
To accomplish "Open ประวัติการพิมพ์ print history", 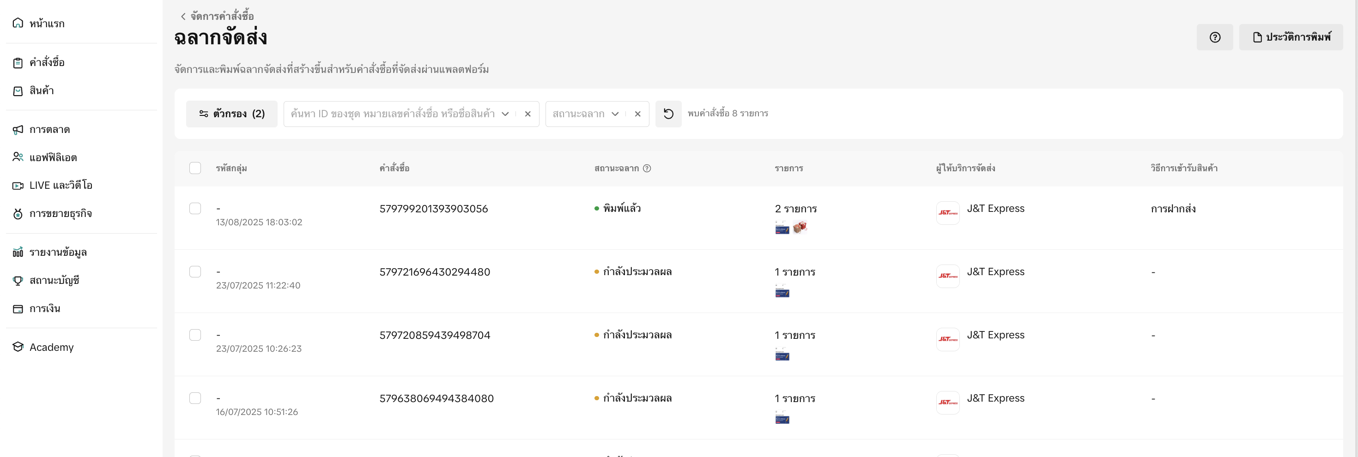I will (1291, 37).
